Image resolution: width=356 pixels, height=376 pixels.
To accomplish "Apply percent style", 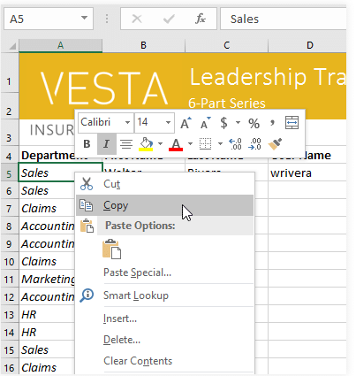I will tap(254, 123).
